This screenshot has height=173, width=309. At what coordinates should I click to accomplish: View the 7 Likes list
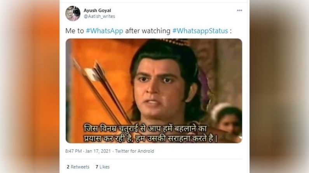tap(103, 167)
